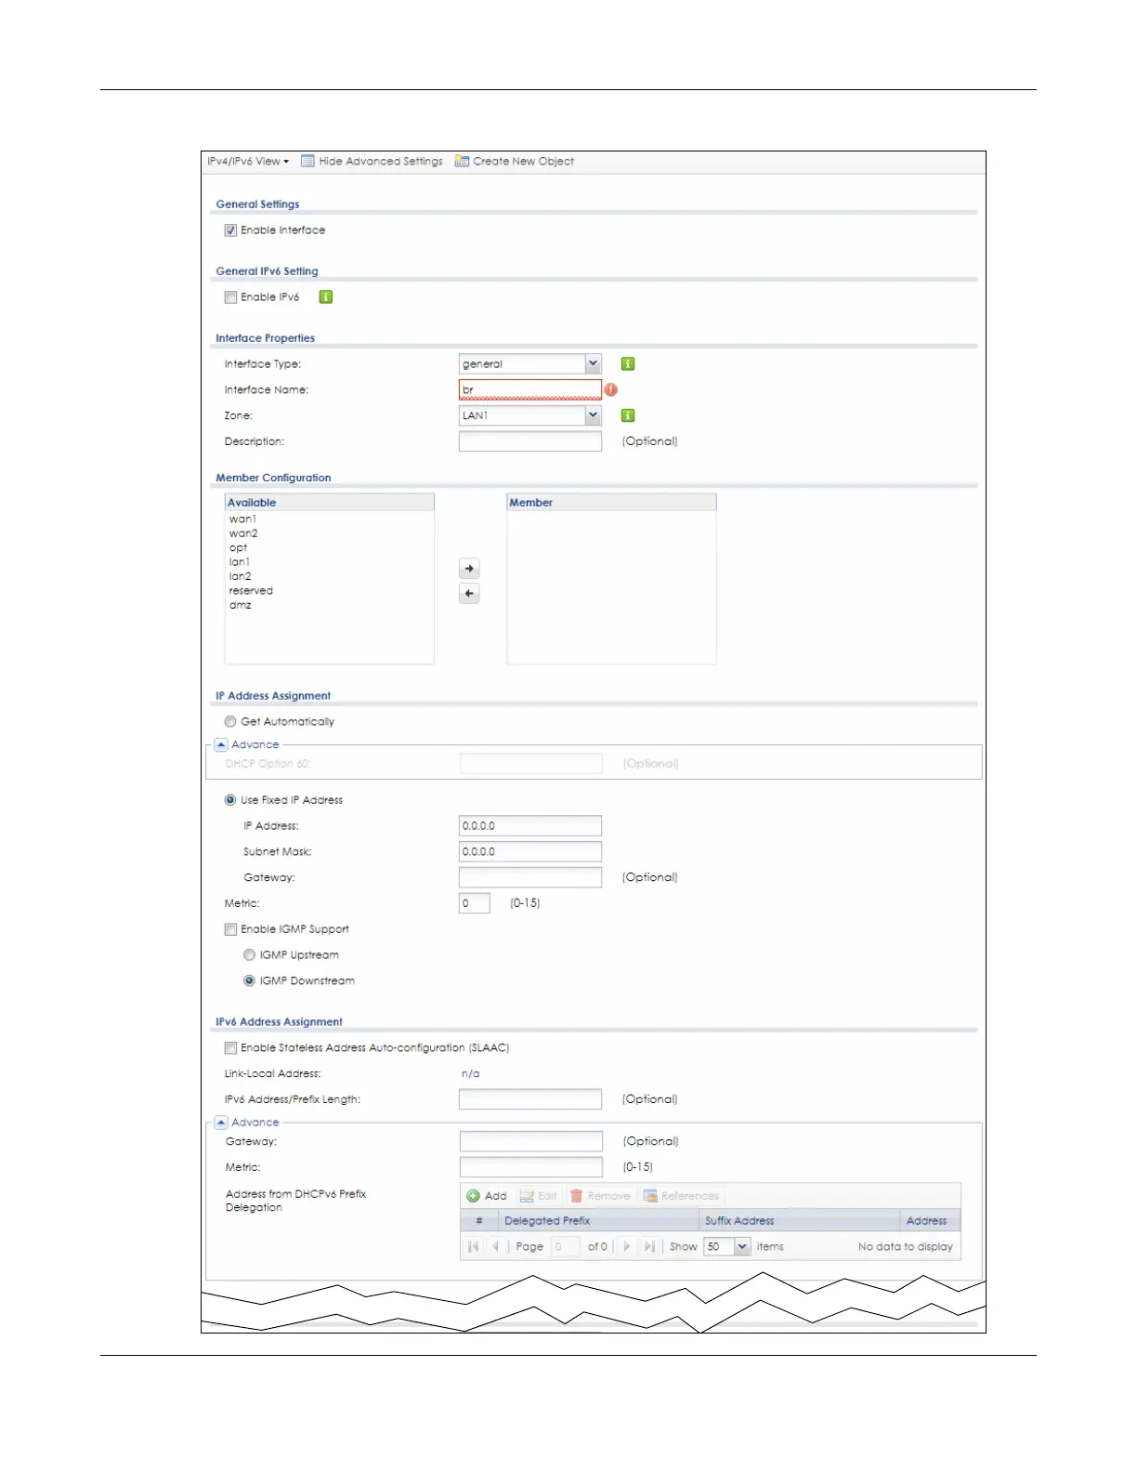1137x1472 pixels.
Task: Move selected interface to Member with right arrow
Action: [469, 569]
